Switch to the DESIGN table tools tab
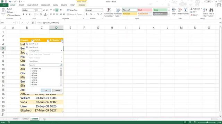The image size is (222, 124). pyautogui.click(x=82, y=5)
